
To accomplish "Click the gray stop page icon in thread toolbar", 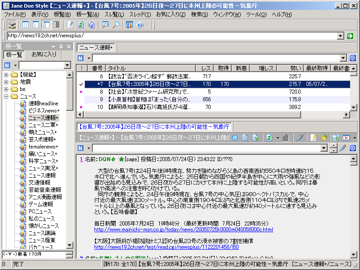I will click(x=286, y=138).
